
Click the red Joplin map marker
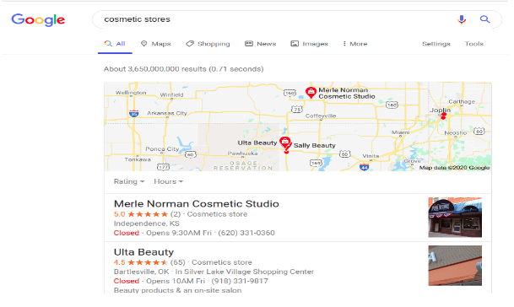[x=443, y=116]
